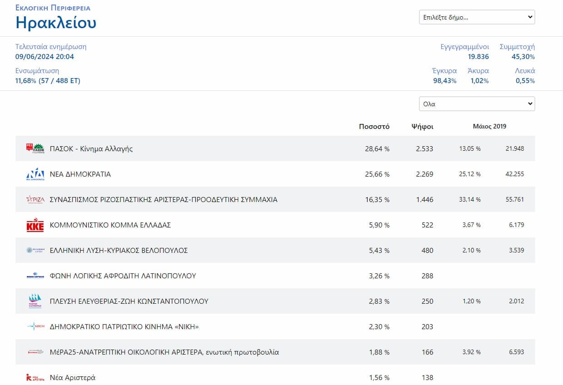
Task: Click ΣΥΡΙΖΑ vote count 1.446
Action: (424, 199)
